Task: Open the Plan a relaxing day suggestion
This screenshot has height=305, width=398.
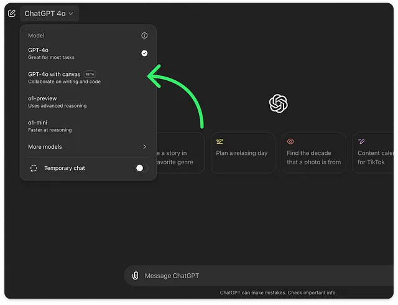Action: coord(243,153)
